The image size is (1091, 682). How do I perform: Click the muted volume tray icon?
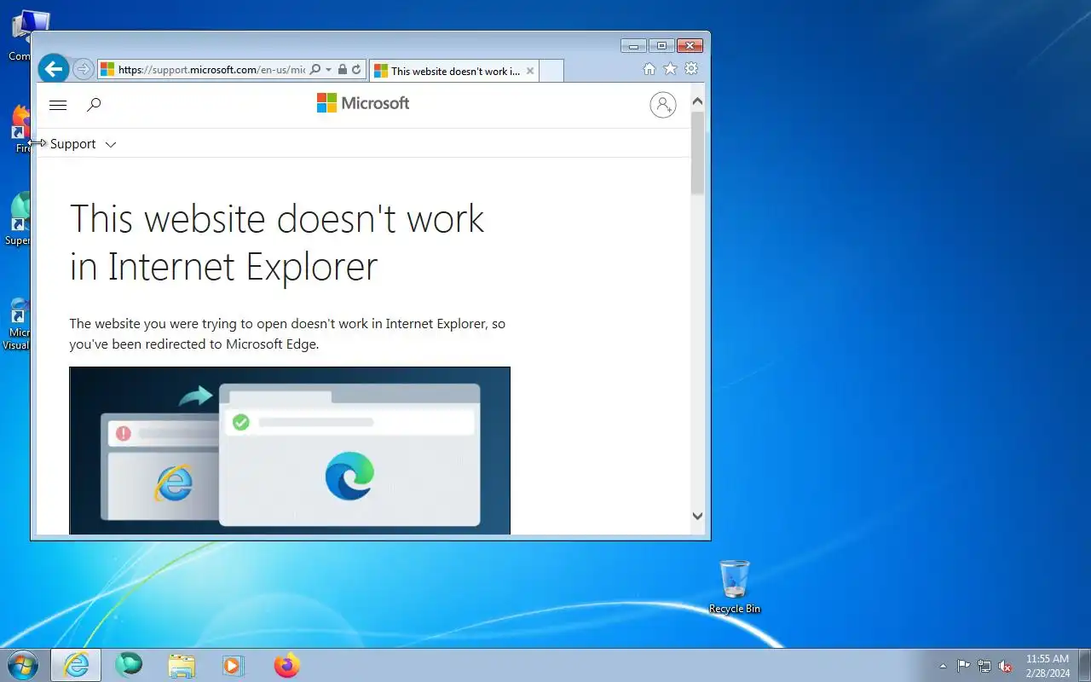tap(1006, 666)
